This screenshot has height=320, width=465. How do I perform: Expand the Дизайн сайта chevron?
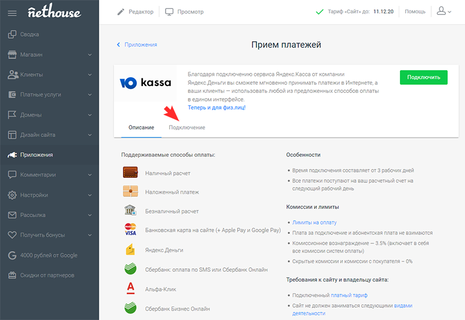coord(90,135)
